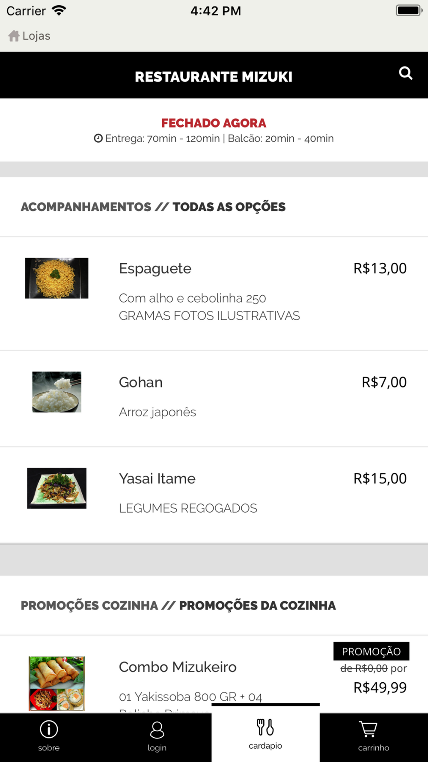Tap the home icon beside Lojas
Screen dimensions: 428x762
click(x=14, y=36)
